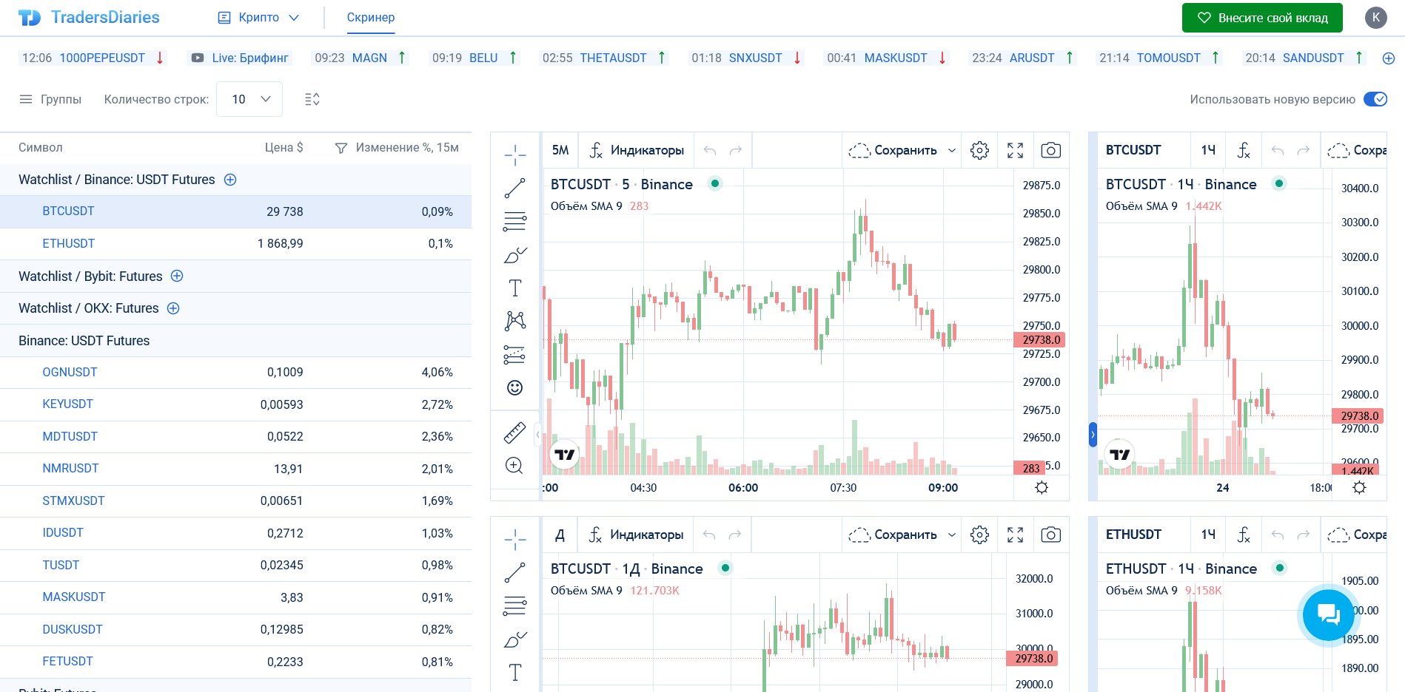Open THETAUSDT ticker from top bar
1405x692 pixels.
point(603,58)
